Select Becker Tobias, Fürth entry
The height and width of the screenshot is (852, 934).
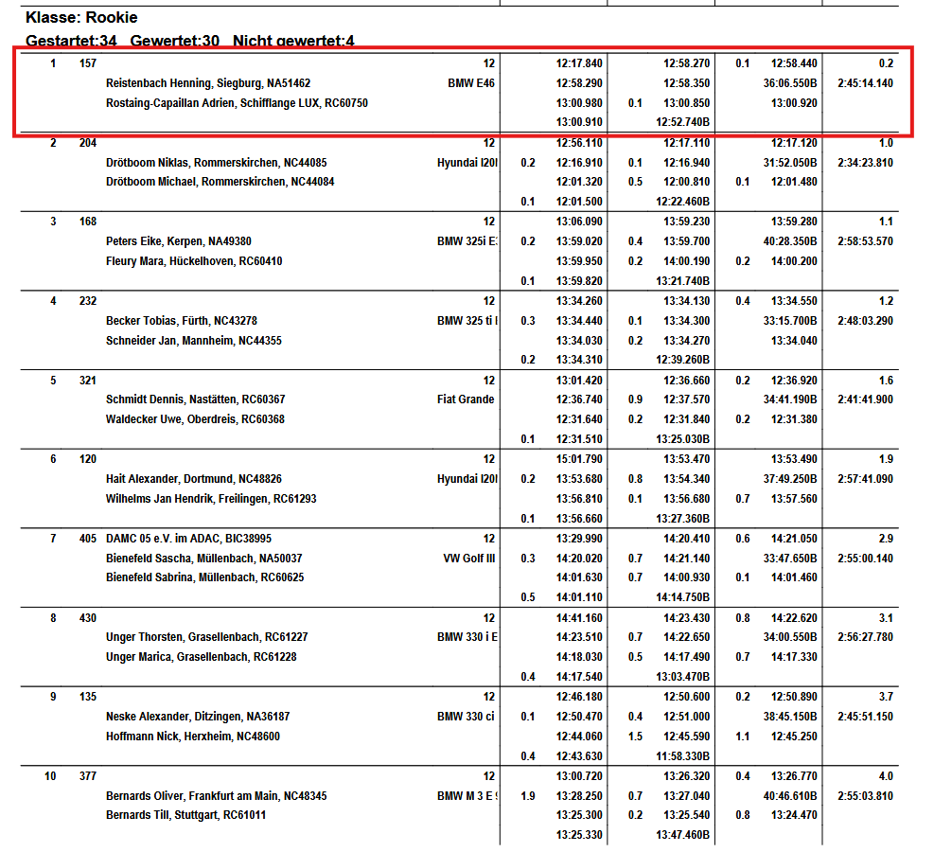pyautogui.click(x=181, y=321)
